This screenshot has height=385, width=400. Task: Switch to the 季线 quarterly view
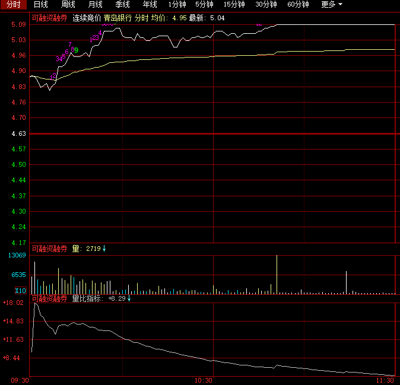coord(122,5)
